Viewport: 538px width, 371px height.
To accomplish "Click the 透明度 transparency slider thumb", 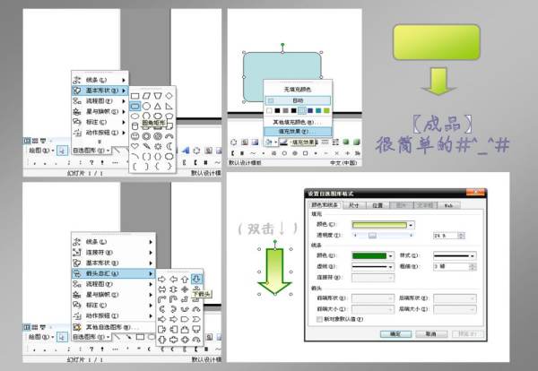I will (x=372, y=235).
